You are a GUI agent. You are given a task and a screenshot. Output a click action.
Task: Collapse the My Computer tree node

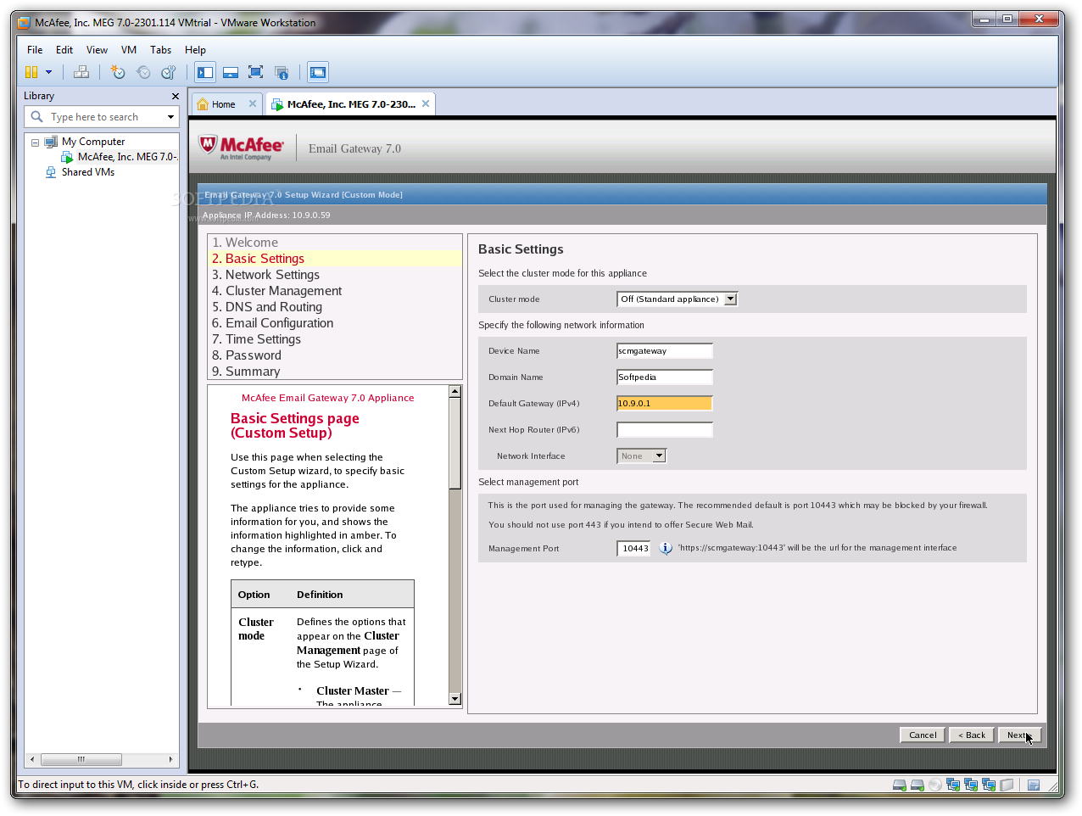click(35, 143)
